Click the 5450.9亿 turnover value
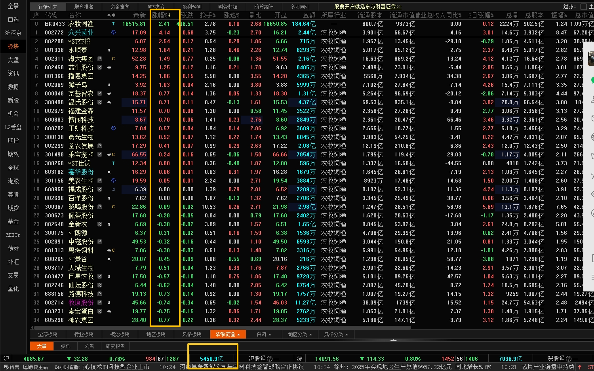This screenshot has width=594, height=371. (x=211, y=359)
